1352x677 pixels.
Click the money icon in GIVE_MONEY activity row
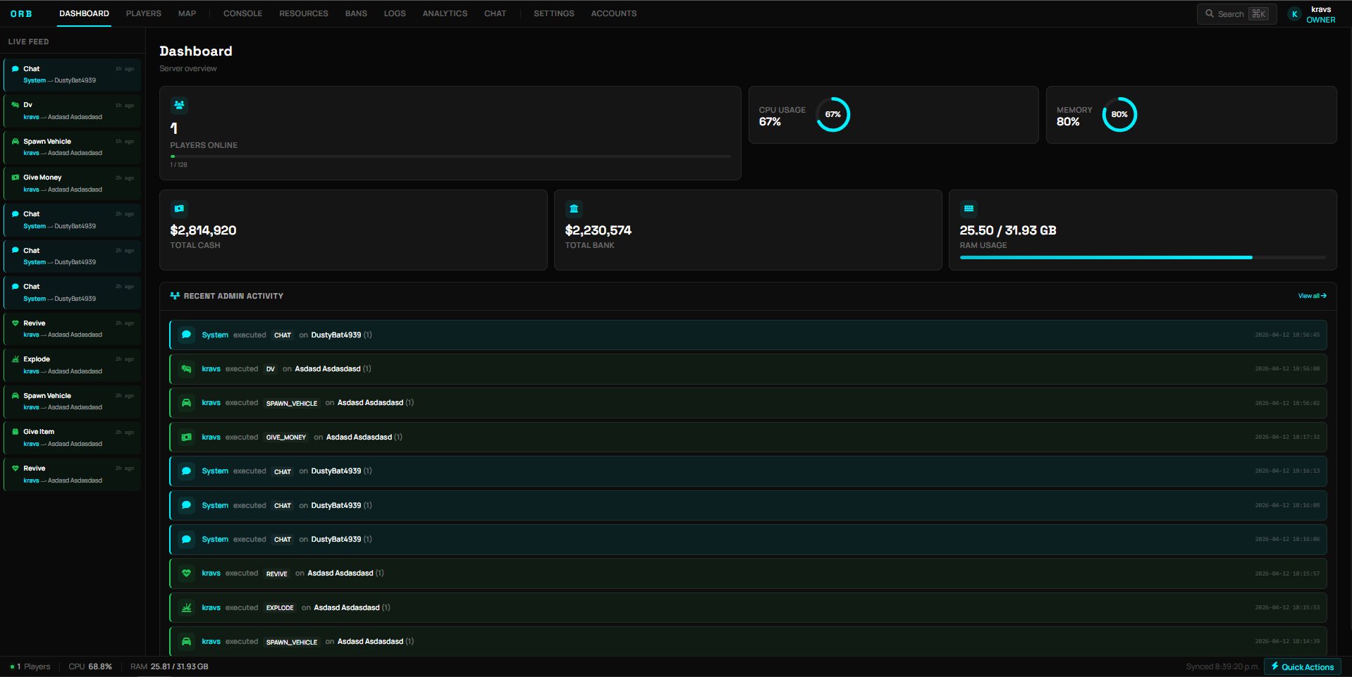(x=186, y=437)
